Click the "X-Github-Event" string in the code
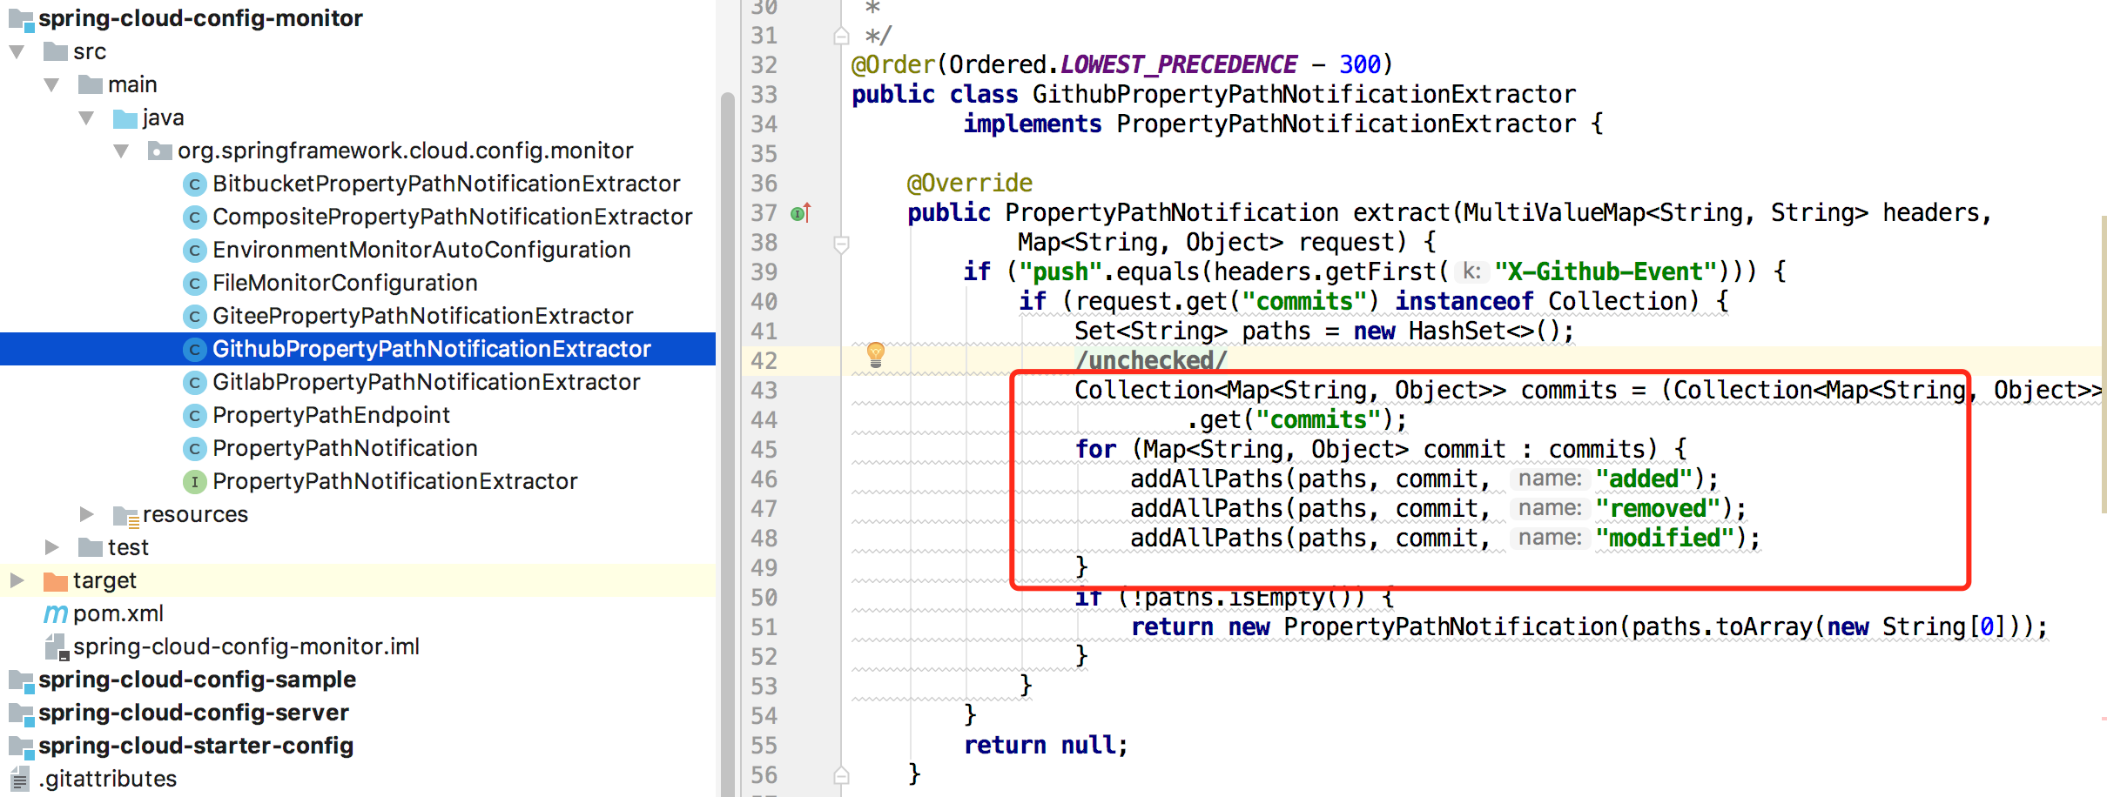 pos(1605,272)
